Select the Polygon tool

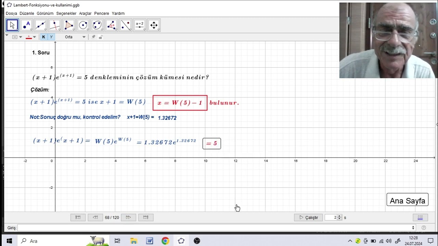[x=69, y=25]
